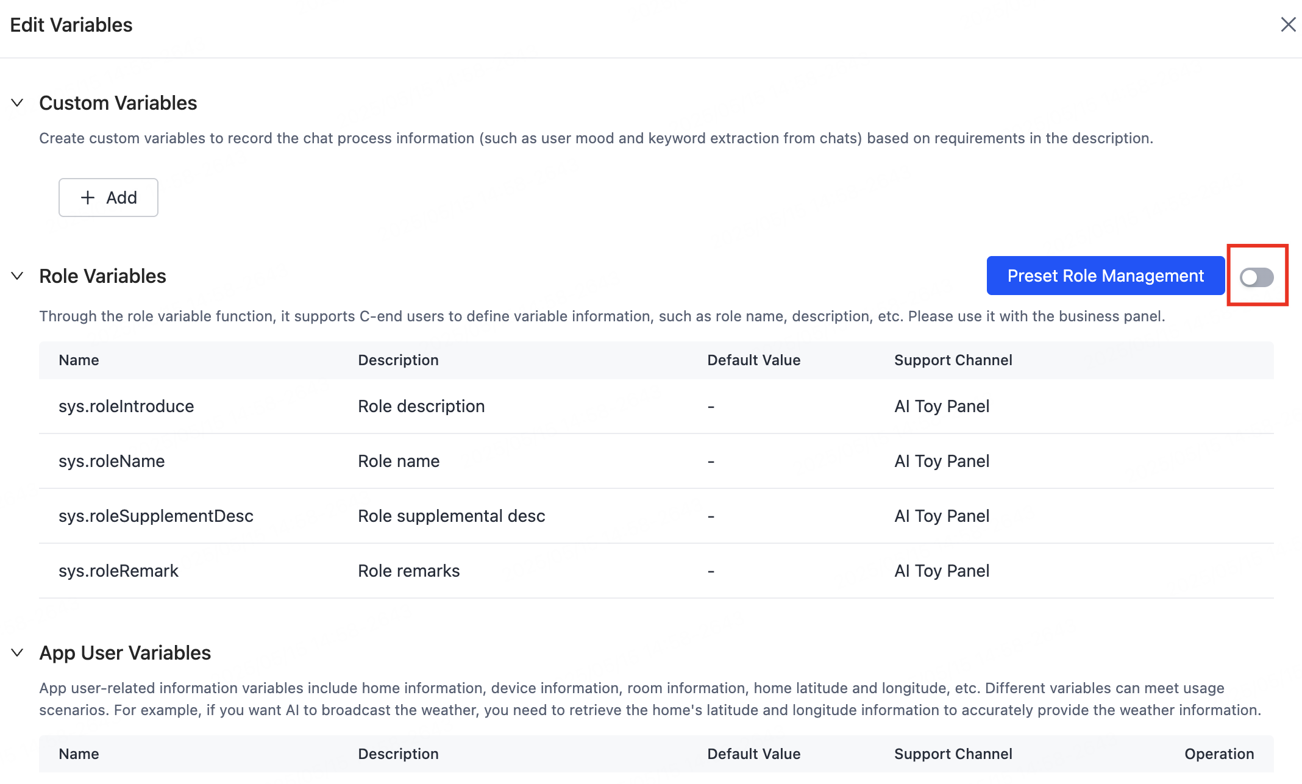Click the Operation column header
Screen dimensions: 1302x784
1218,754
